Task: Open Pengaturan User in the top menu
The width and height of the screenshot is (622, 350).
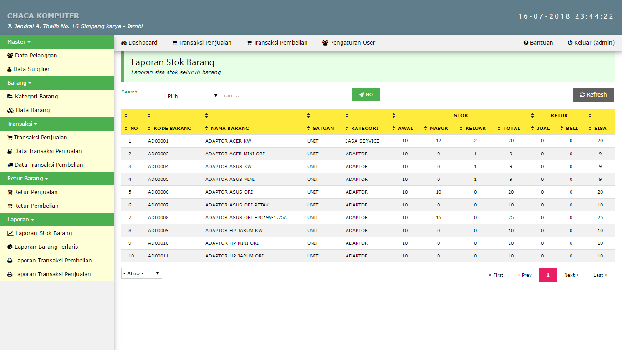Action: pyautogui.click(x=348, y=43)
